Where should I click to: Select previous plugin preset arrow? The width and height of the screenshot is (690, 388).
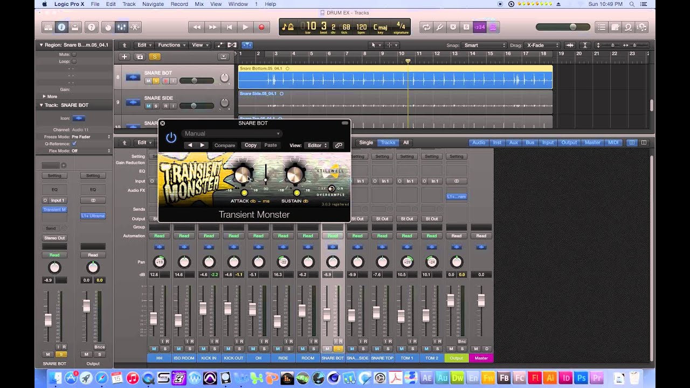190,145
